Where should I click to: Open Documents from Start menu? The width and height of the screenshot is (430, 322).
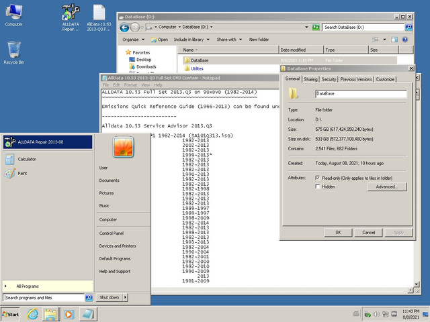coord(109,180)
